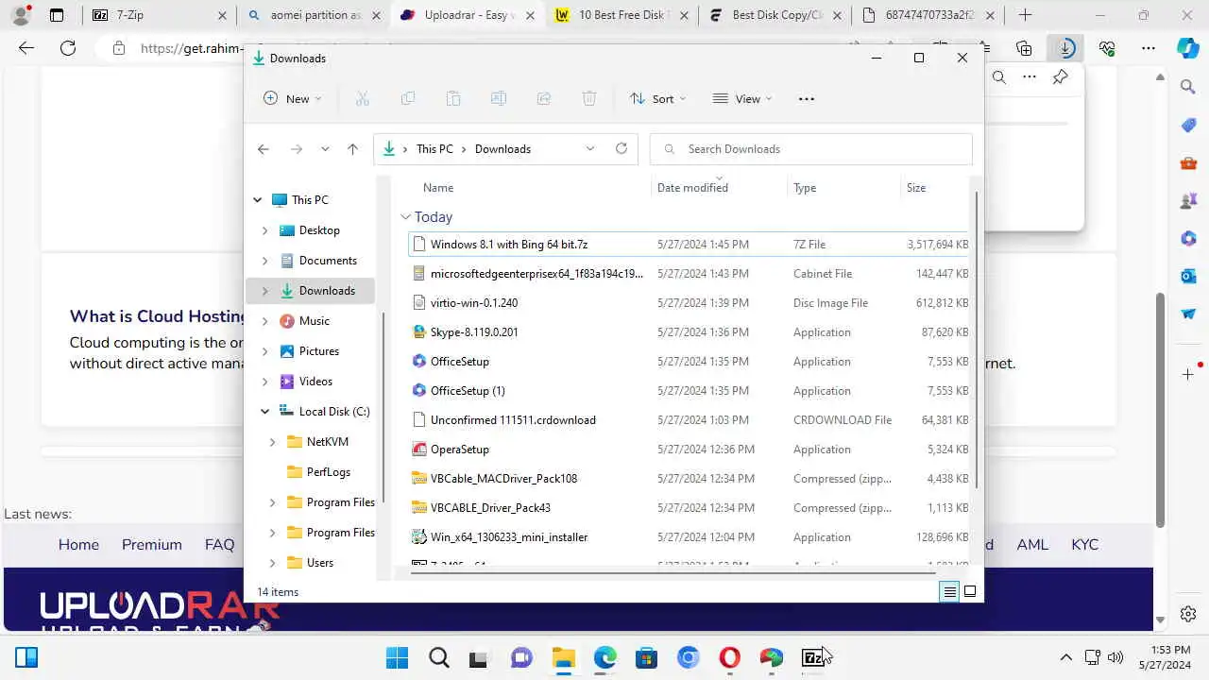1209x680 pixels.
Task: Expand the Desktop tree node
Action: pos(264,229)
